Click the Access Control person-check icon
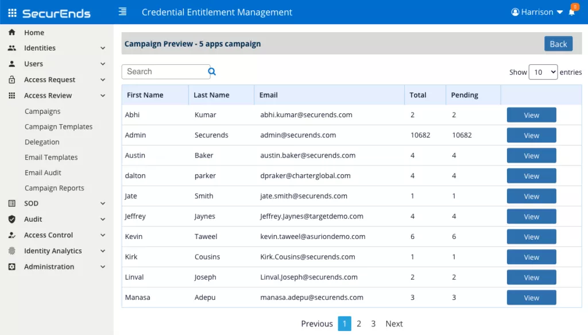Image resolution: width=588 pixels, height=335 pixels. click(x=12, y=235)
